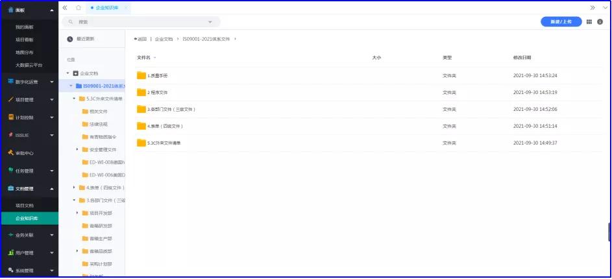Click the 企业文档 archive icon in the tree

point(76,73)
